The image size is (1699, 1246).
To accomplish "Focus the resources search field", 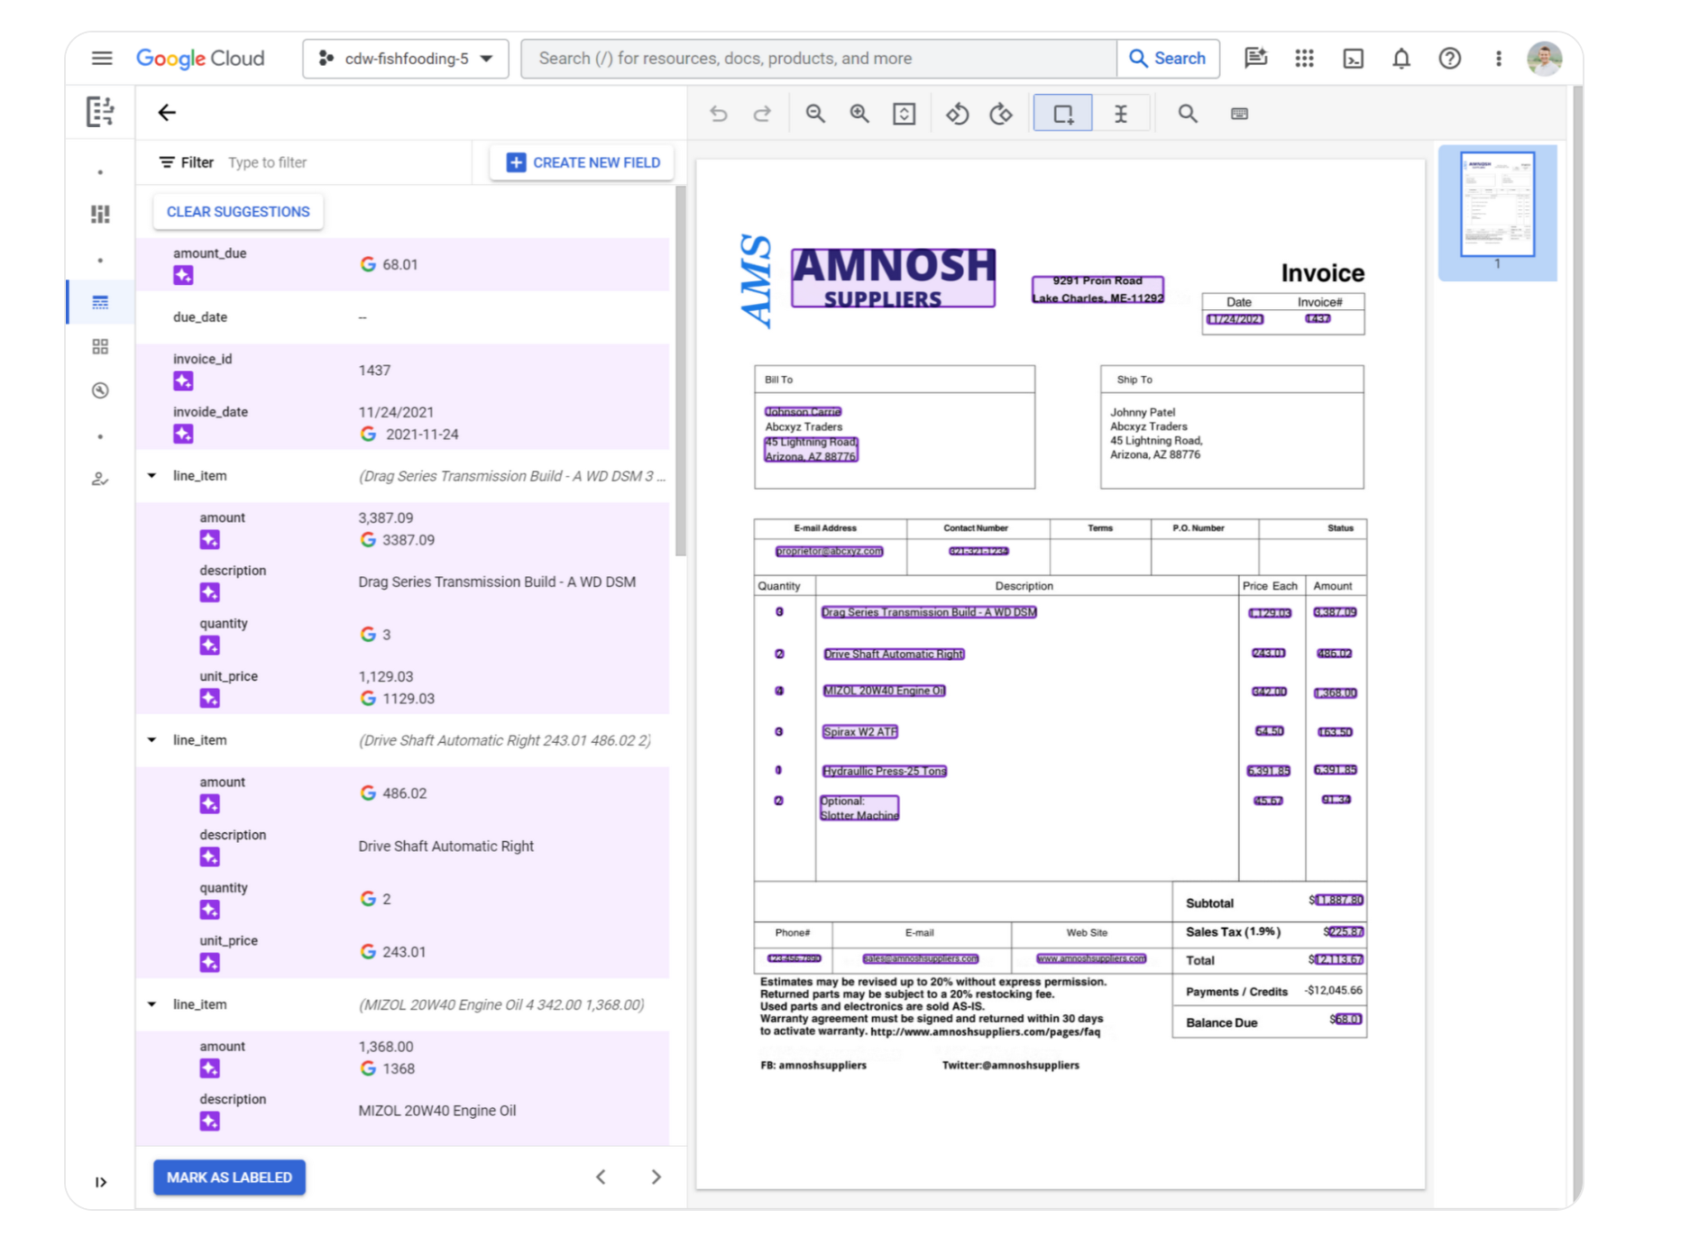I will click(819, 59).
